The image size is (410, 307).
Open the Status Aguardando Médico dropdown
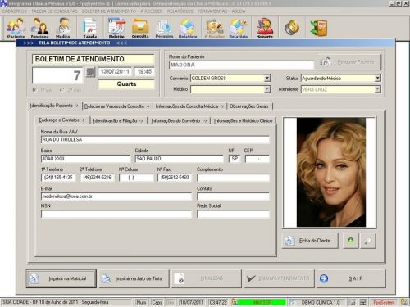(377, 78)
